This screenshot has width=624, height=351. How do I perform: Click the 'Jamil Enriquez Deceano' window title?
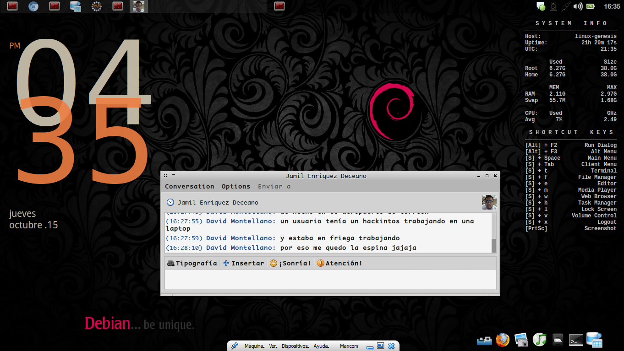[x=326, y=176]
